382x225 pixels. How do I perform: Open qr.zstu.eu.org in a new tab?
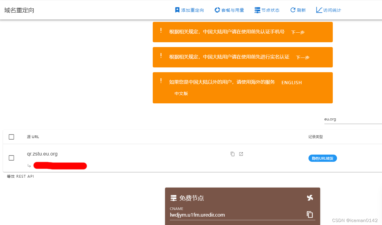[241, 154]
